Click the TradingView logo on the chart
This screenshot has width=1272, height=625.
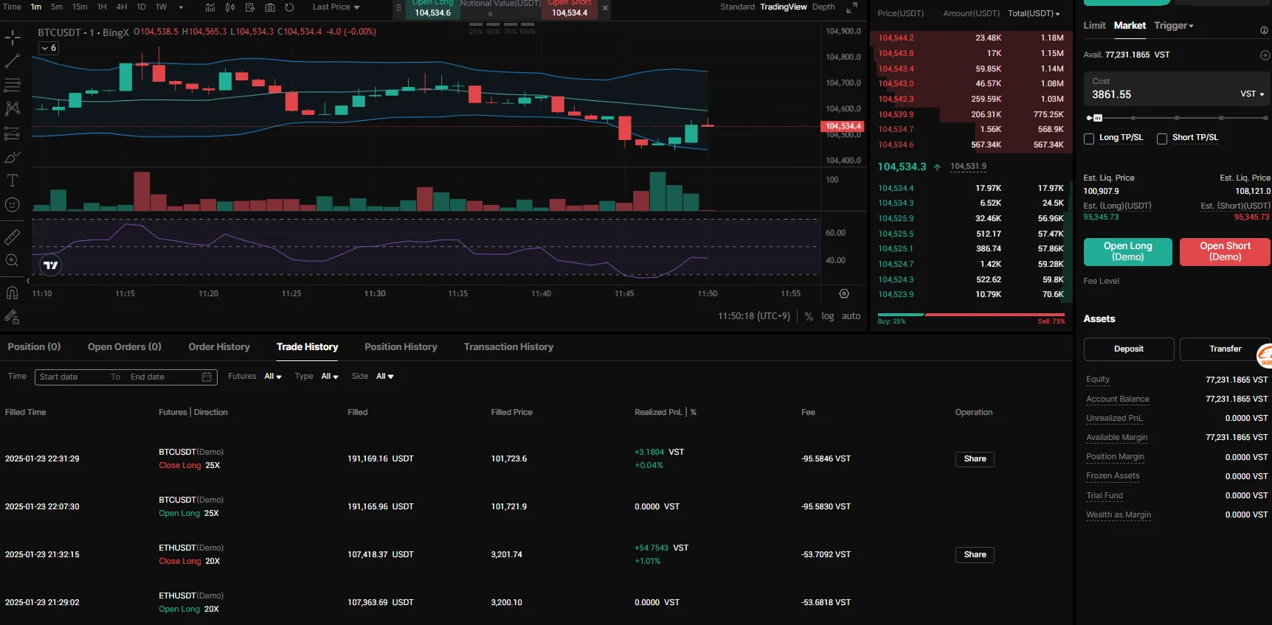tap(51, 265)
